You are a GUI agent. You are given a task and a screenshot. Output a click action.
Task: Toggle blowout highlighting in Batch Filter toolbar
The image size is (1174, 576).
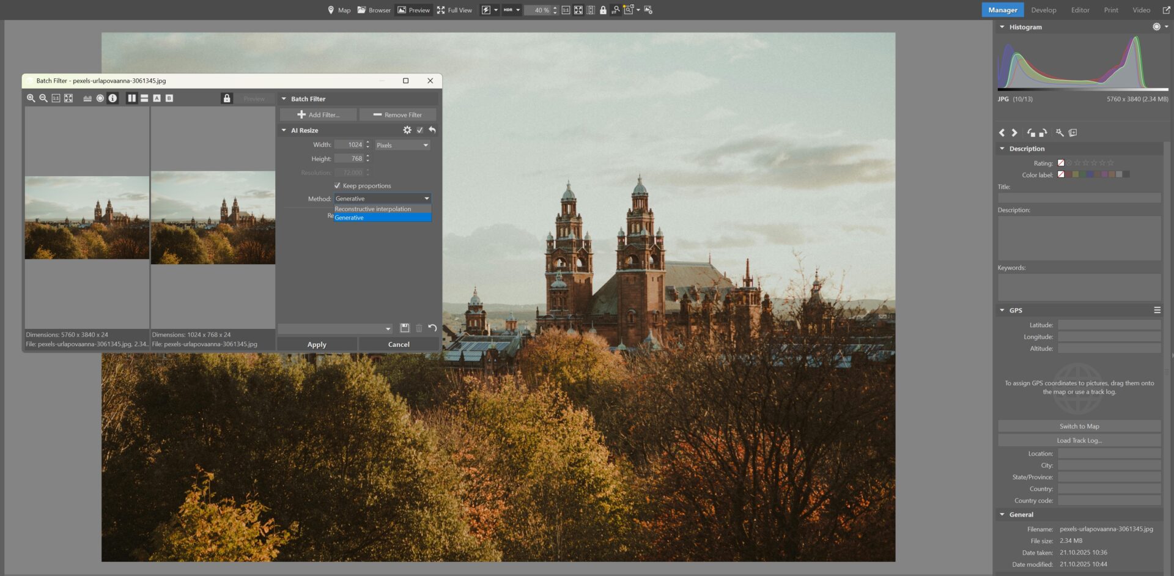pos(100,98)
